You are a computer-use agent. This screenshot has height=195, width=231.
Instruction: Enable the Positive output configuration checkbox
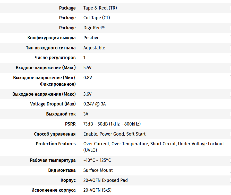[x=230, y=38]
